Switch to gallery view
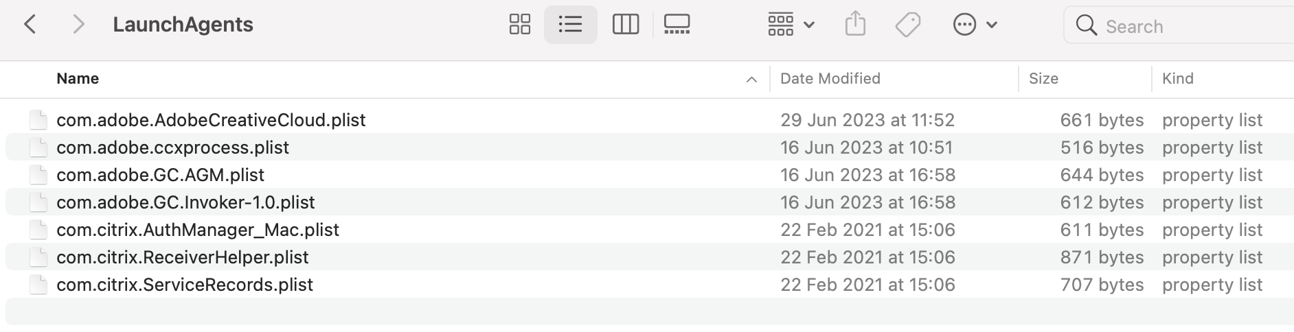 click(x=677, y=25)
